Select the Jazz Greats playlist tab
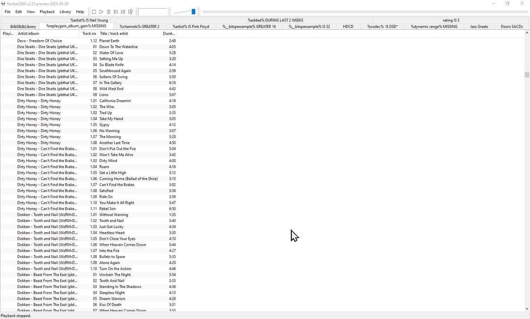Viewport: 530px width, 319px height. pos(479,27)
